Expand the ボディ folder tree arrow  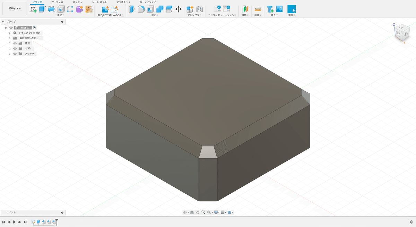pyautogui.click(x=10, y=49)
